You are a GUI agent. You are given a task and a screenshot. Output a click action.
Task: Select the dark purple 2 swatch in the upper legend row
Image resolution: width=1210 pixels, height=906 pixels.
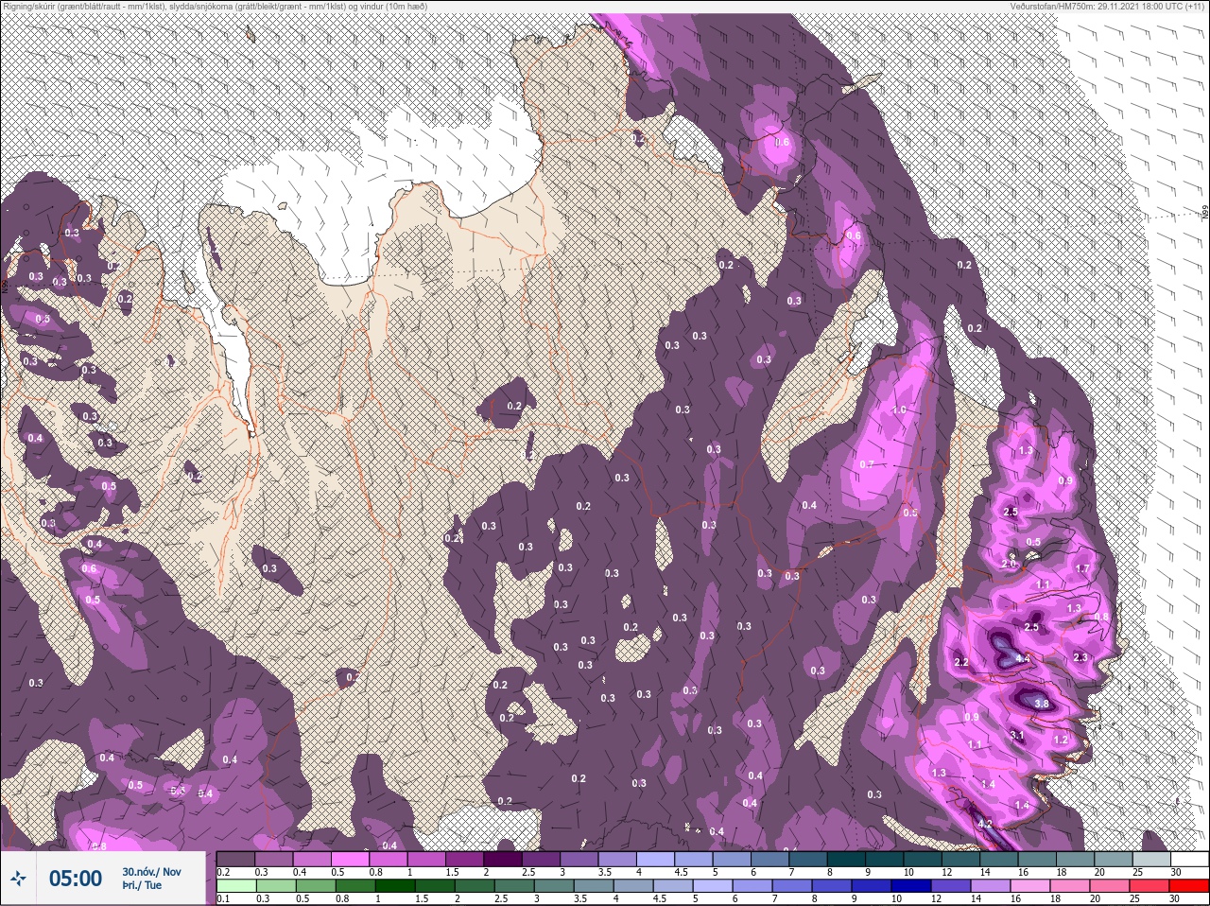502,859
